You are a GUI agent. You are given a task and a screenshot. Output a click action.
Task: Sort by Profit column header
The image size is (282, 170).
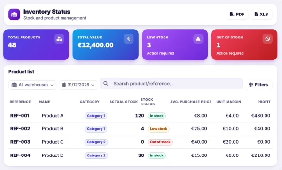(264, 102)
